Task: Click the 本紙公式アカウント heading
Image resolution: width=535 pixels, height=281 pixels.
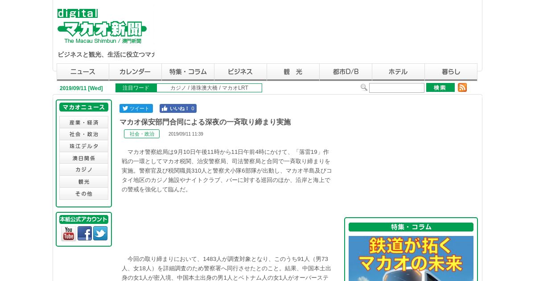Action: [x=84, y=219]
